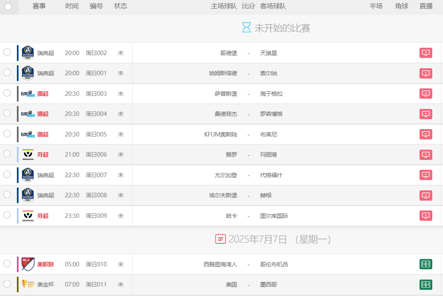This screenshot has width=443, height=296.
Task: Click 瑞典超 league logo in 周日007 row
Action: point(28,175)
